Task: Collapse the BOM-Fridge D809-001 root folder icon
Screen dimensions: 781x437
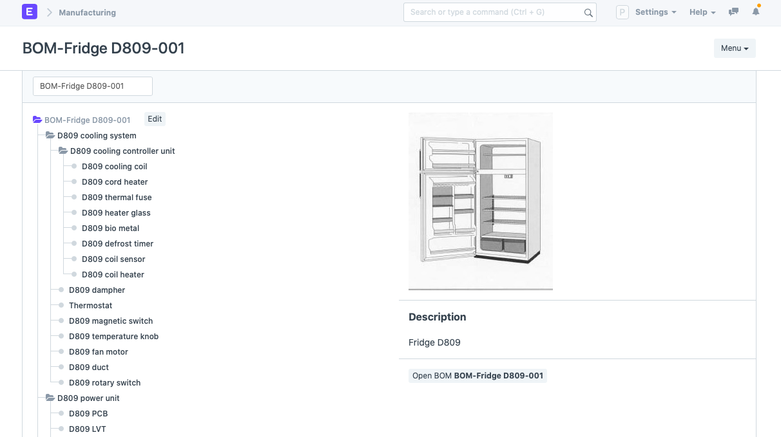Action: pos(37,120)
